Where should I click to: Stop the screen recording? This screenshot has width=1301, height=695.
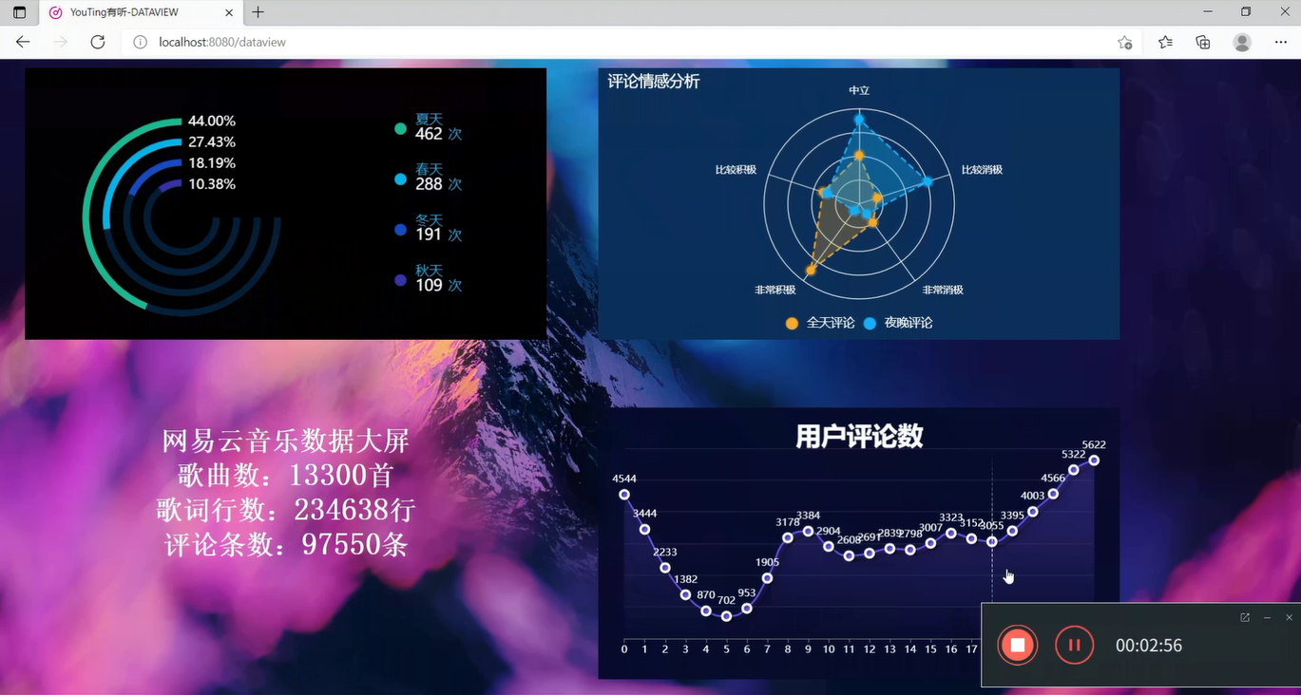1018,646
